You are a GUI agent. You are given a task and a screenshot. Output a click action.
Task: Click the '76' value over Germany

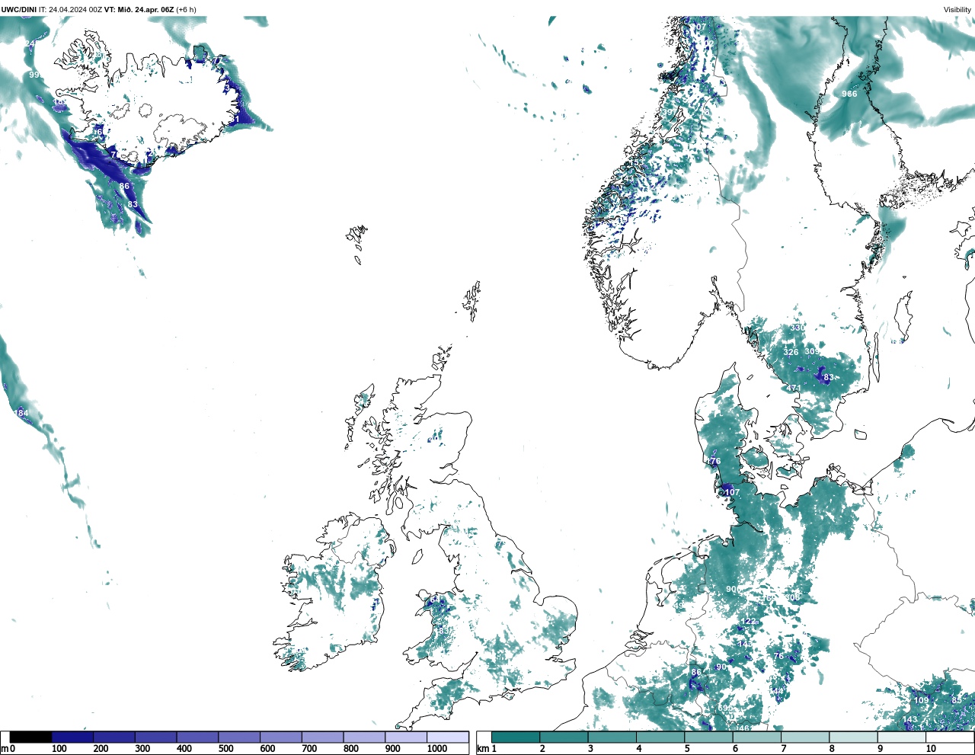[x=778, y=656]
